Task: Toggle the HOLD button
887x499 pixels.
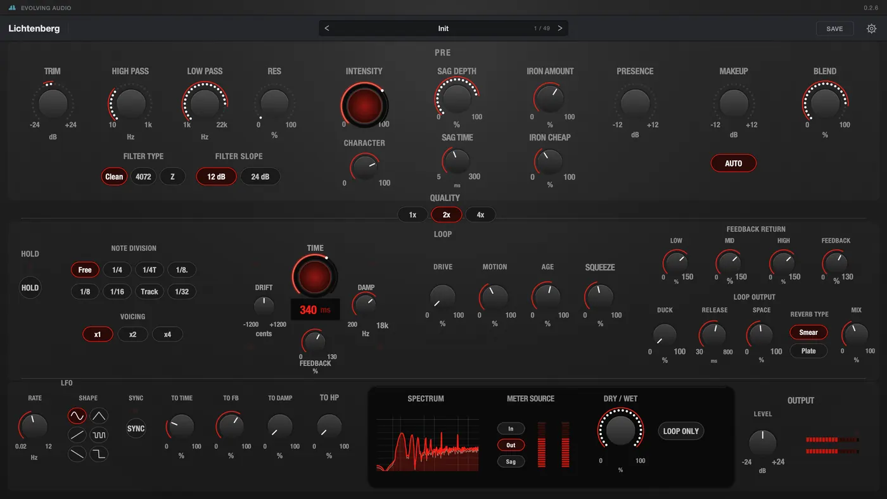Action: tap(30, 287)
